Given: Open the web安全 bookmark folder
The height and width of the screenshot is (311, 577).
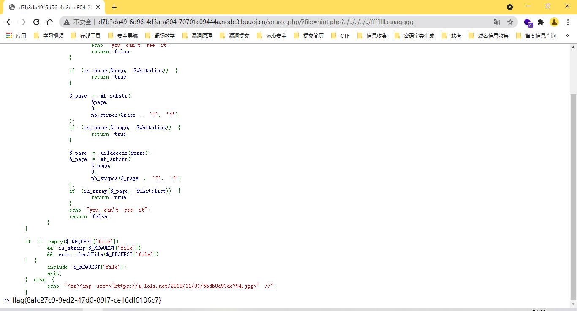Looking at the screenshot, I should coord(271,36).
